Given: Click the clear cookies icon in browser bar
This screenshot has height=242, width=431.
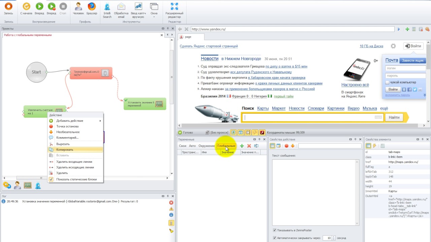Looking at the screenshot, I should [427, 29].
